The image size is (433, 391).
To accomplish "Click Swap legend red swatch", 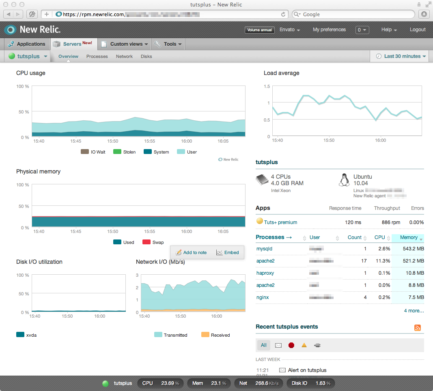I will [146, 242].
